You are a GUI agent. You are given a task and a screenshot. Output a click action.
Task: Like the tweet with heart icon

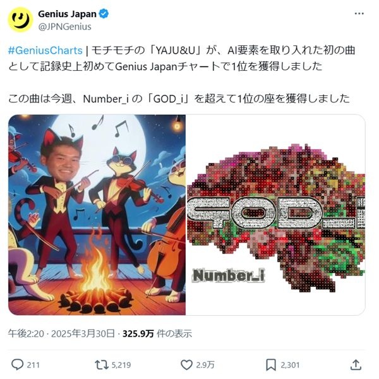(186, 364)
